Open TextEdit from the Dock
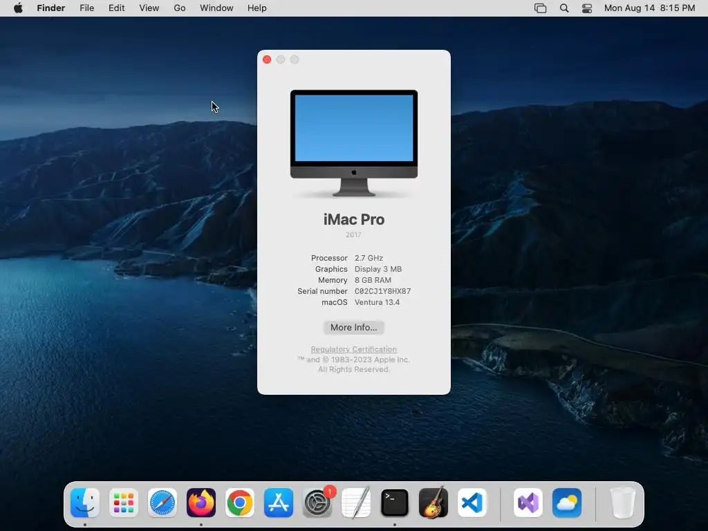Screen dimensions: 708x531 tap(356, 503)
